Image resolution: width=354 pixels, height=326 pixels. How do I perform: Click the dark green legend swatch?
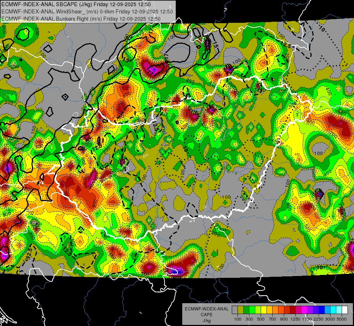tap(246, 310)
